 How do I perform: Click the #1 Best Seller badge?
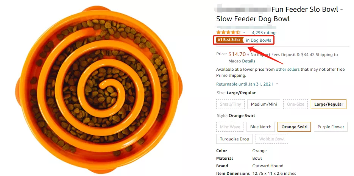point(230,40)
